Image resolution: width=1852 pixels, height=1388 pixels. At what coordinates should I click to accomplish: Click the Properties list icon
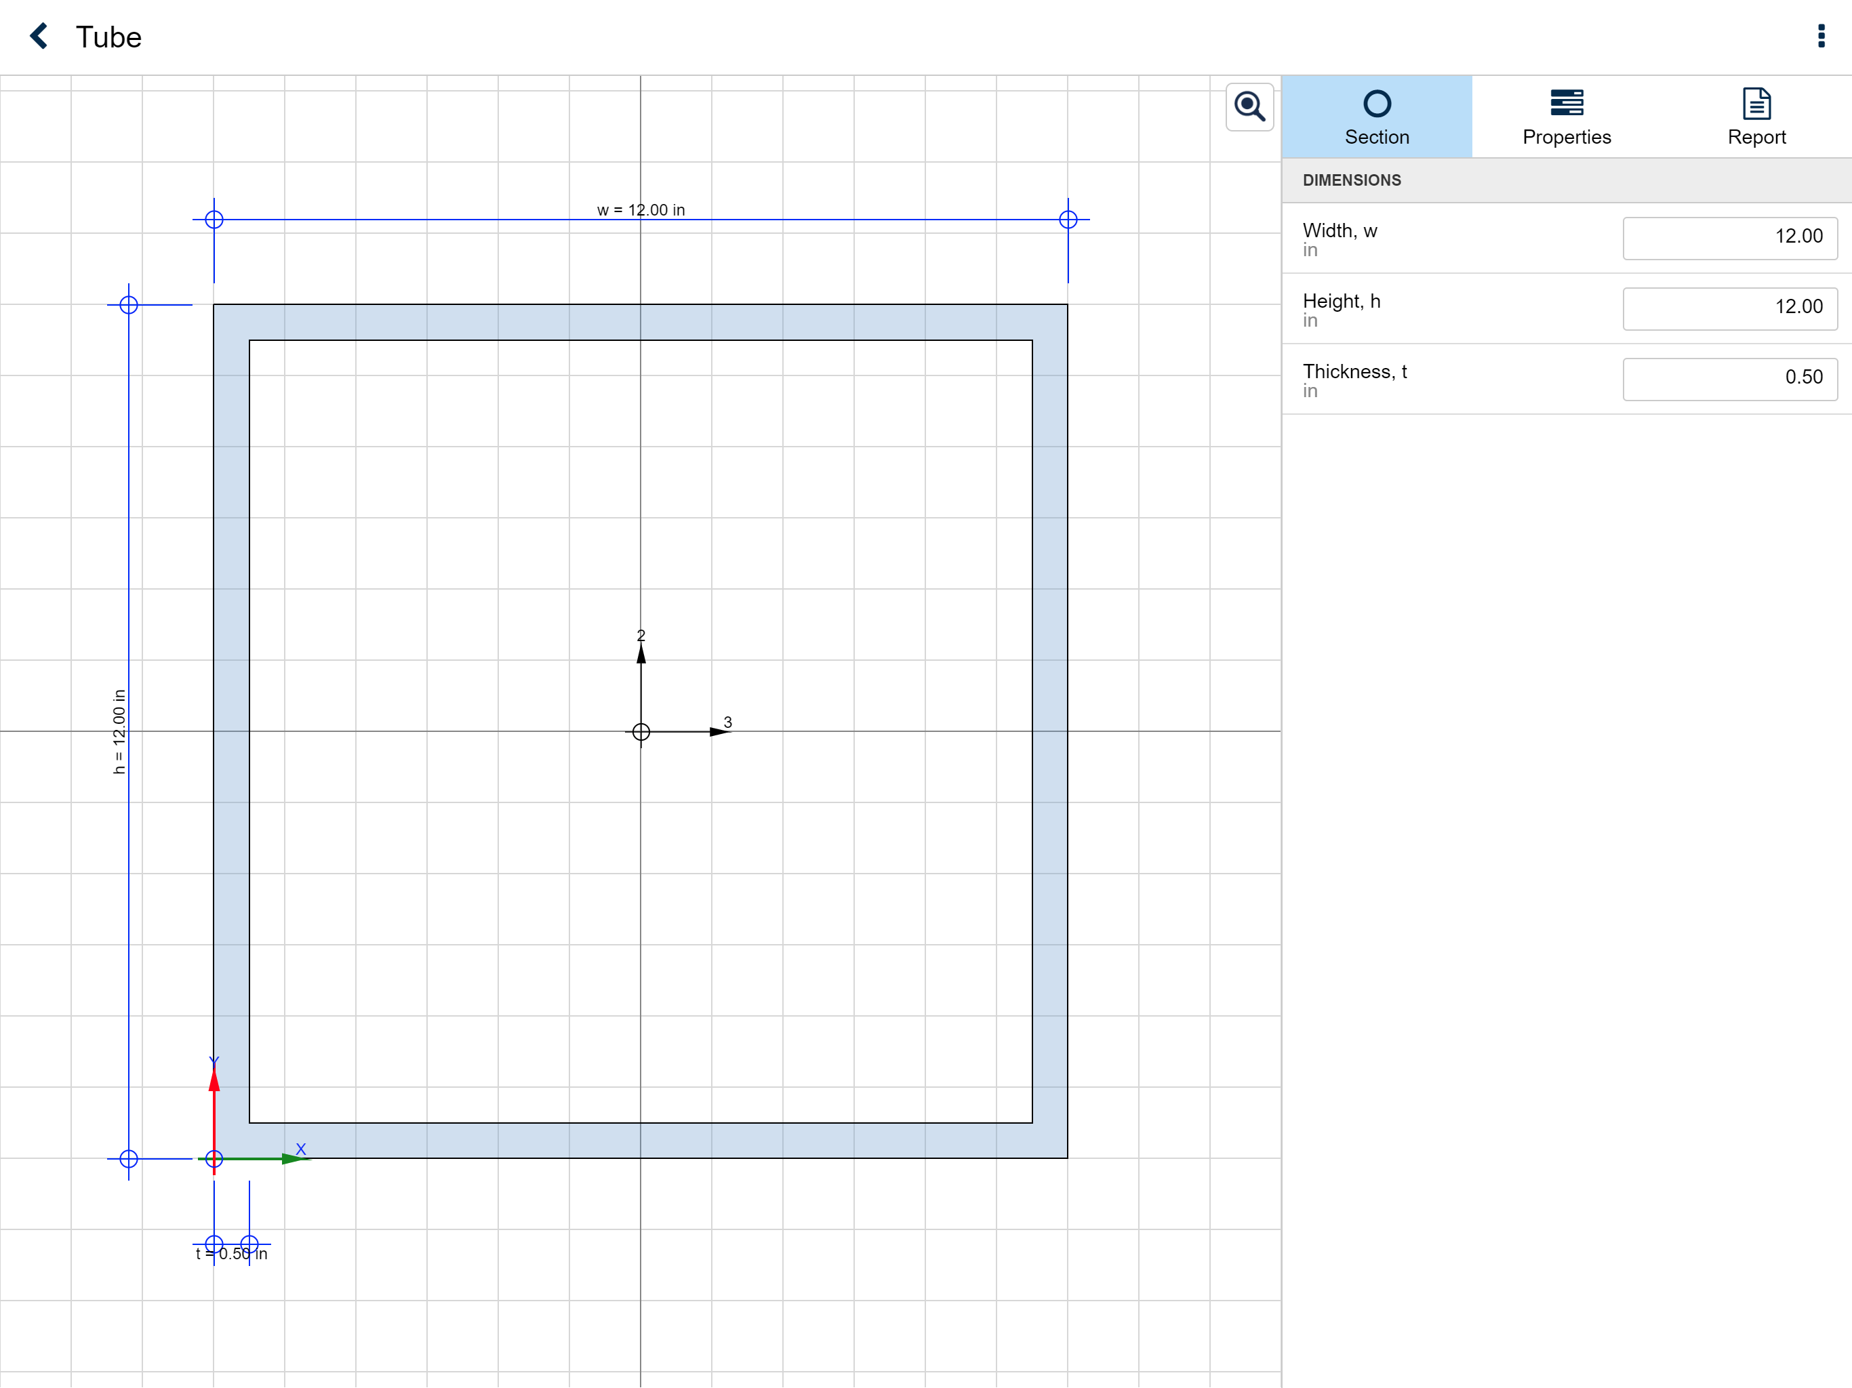1566,102
